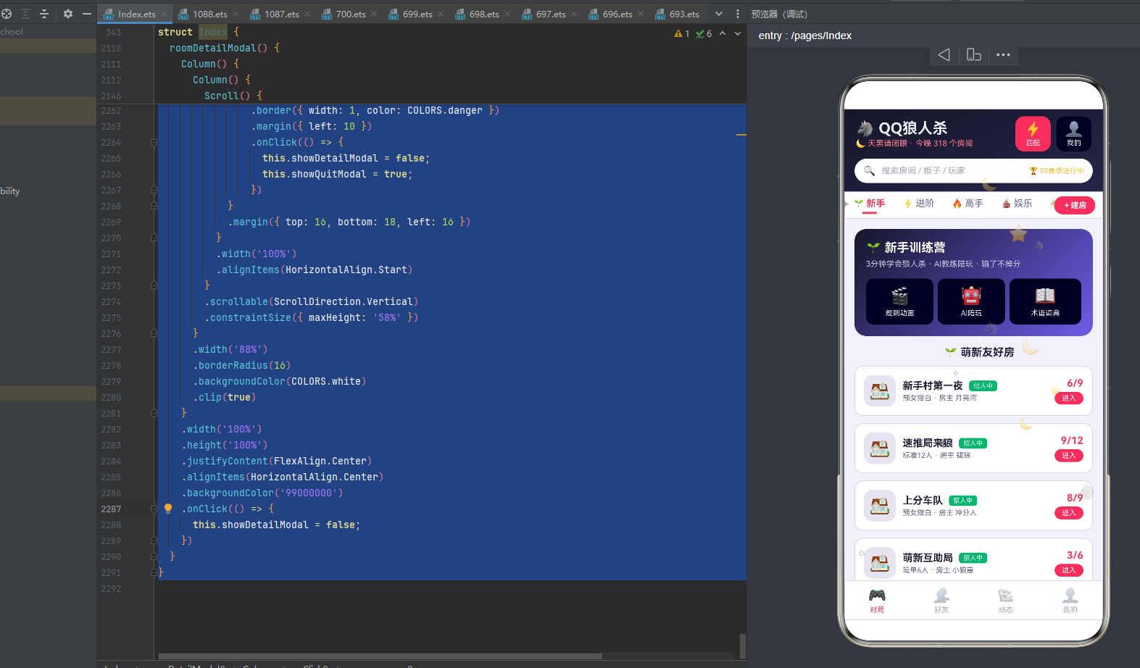The image size is (1140, 668).
Task: Go to previous highlighted error arrow
Action: [723, 33]
